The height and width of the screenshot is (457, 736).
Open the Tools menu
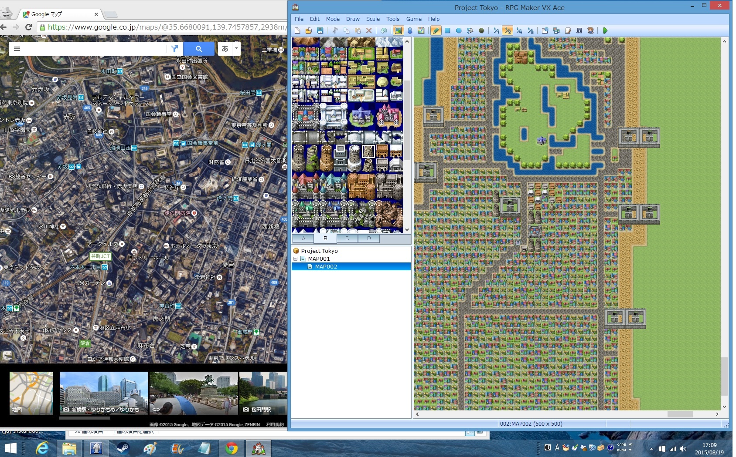[x=393, y=19]
